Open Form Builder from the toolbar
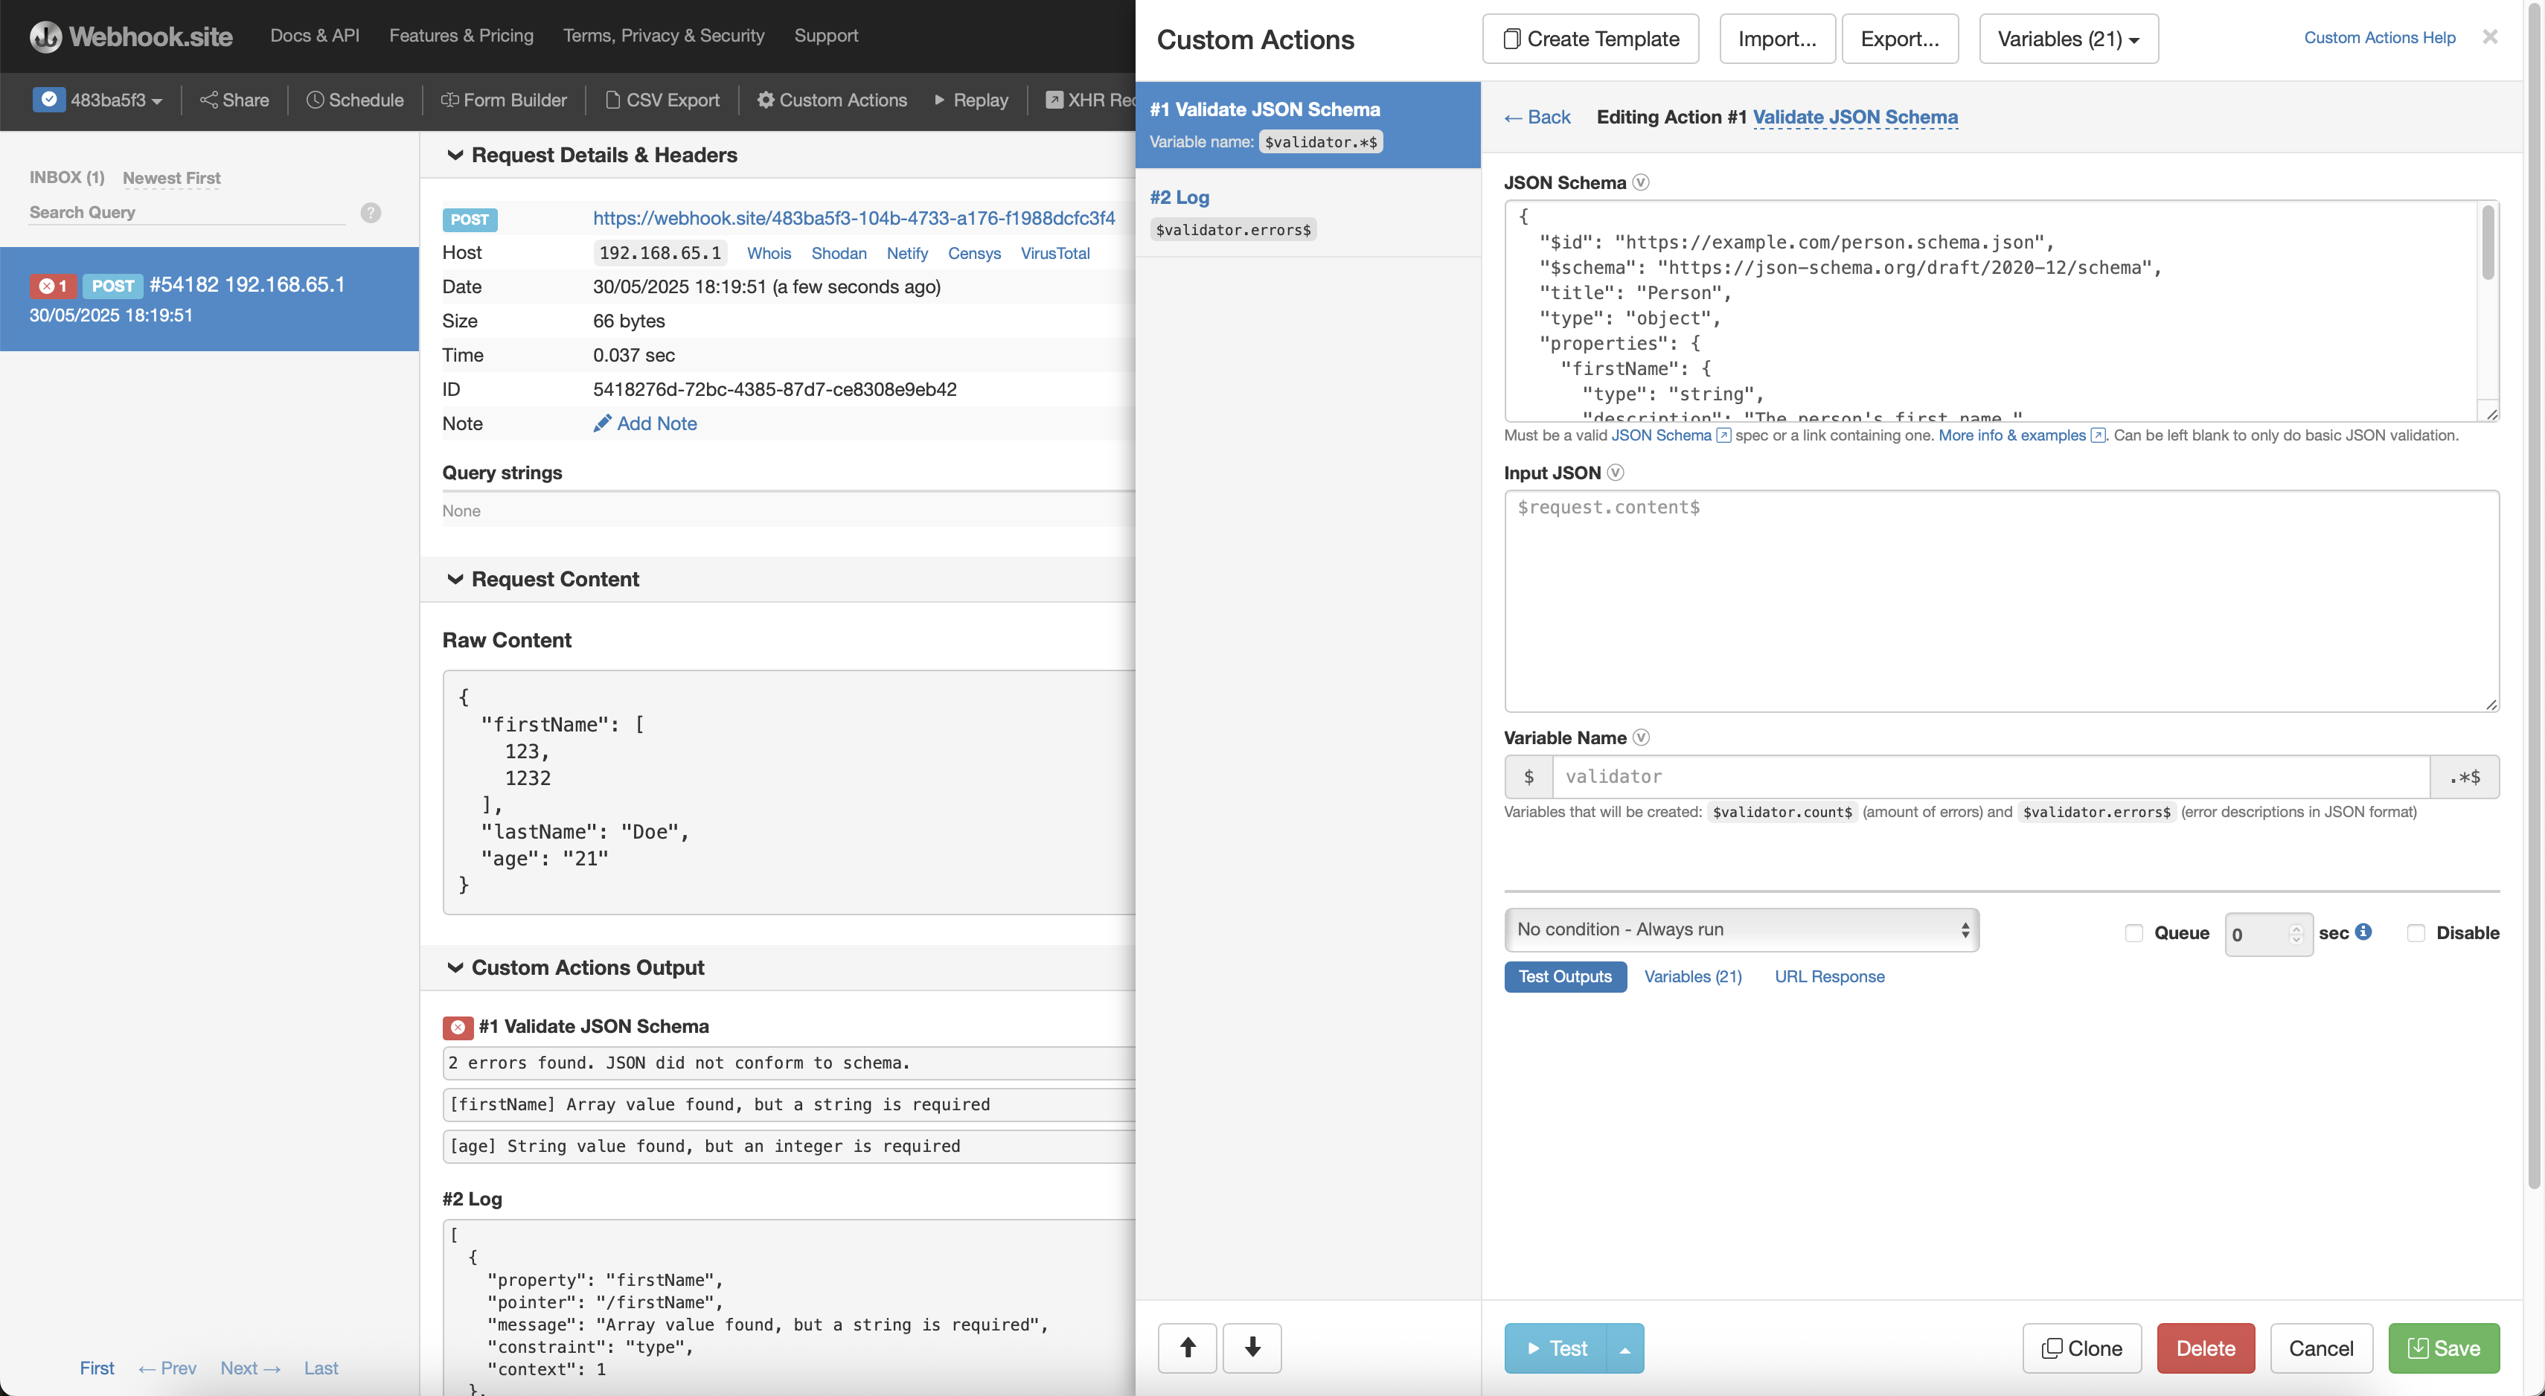The height and width of the screenshot is (1396, 2545). point(504,100)
